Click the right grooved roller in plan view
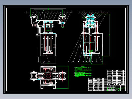132x99 pixels. click(62, 76)
